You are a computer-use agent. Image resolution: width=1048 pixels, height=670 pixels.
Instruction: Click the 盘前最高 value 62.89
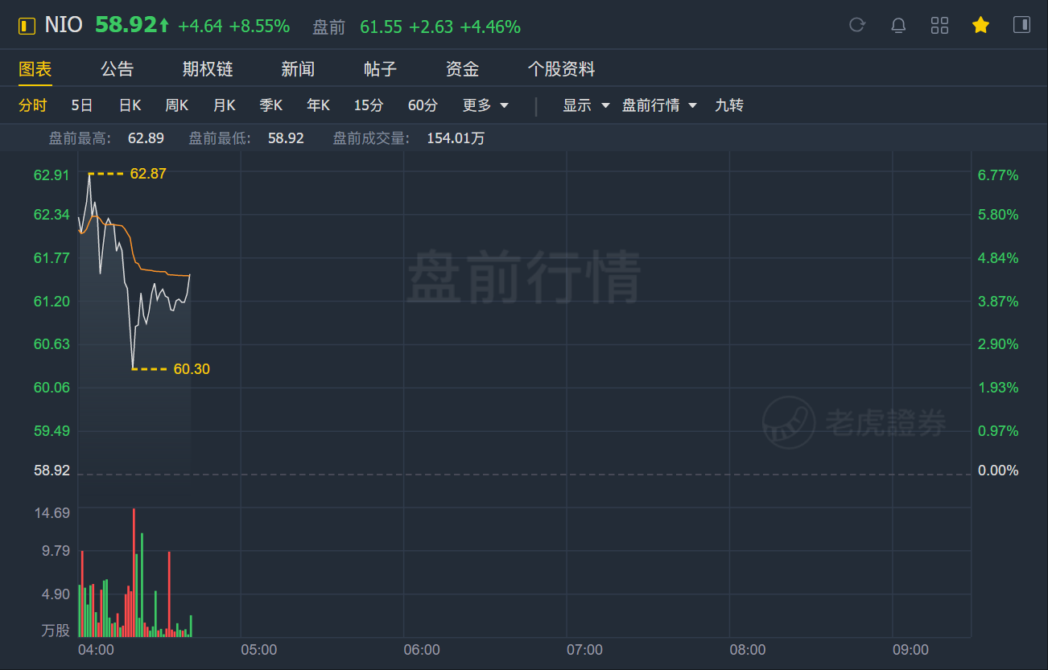(x=146, y=138)
